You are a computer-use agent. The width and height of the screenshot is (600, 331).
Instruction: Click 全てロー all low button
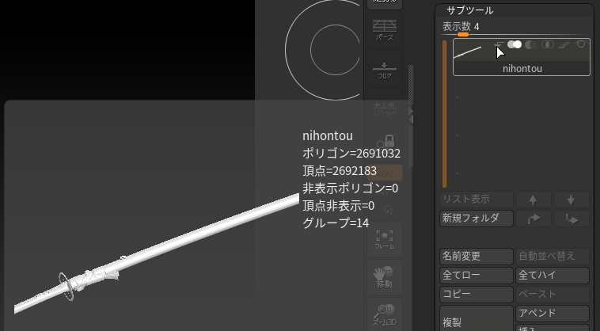476,275
